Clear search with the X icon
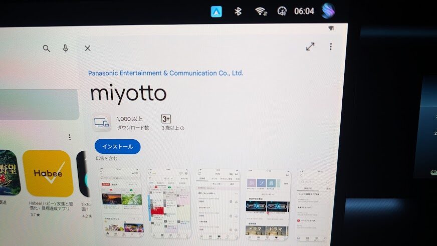The image size is (437, 246). coord(87,48)
